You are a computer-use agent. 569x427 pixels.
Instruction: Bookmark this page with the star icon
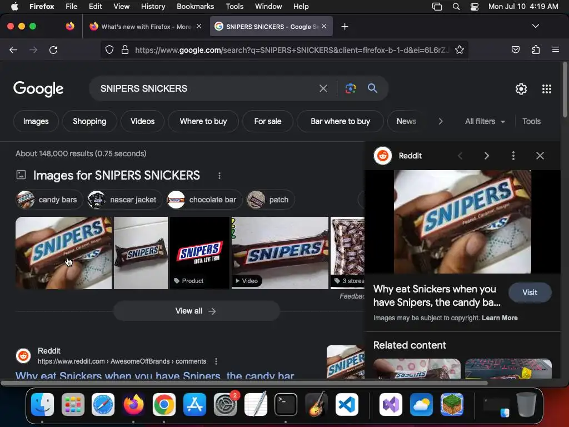click(460, 49)
